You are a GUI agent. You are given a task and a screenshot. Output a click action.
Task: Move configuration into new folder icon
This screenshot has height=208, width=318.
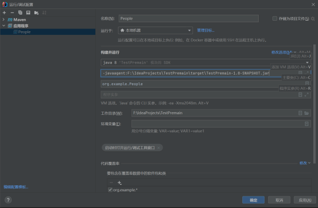pyautogui.click(x=36, y=13)
